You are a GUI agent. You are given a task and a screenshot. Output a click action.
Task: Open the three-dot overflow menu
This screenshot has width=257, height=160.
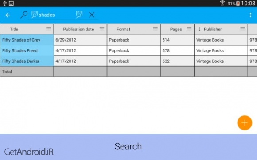tap(250, 15)
